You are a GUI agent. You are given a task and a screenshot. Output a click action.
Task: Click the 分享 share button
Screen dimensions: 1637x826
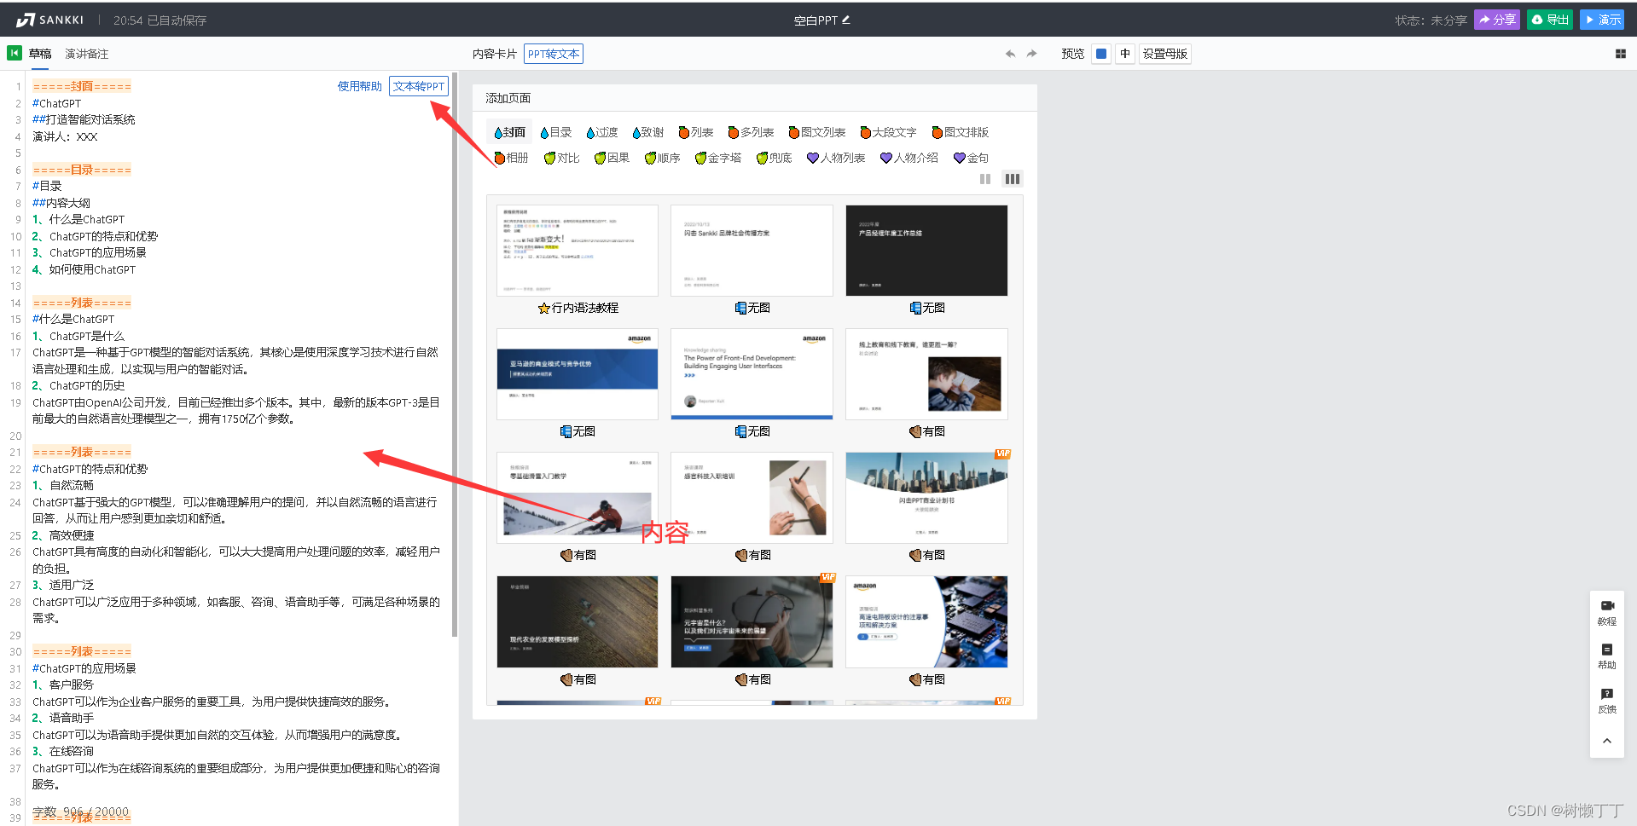tap(1497, 20)
